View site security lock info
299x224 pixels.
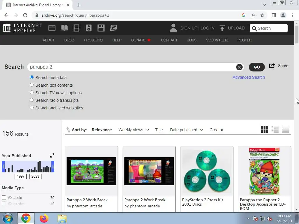tap(37, 15)
